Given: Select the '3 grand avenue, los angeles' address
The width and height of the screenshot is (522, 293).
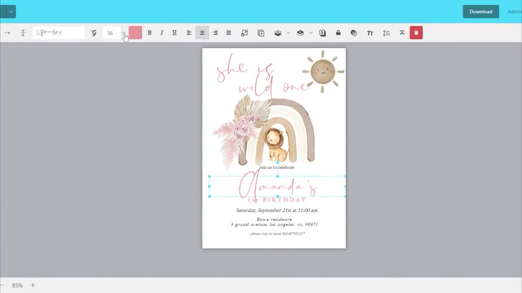Looking at the screenshot, I should tap(274, 224).
